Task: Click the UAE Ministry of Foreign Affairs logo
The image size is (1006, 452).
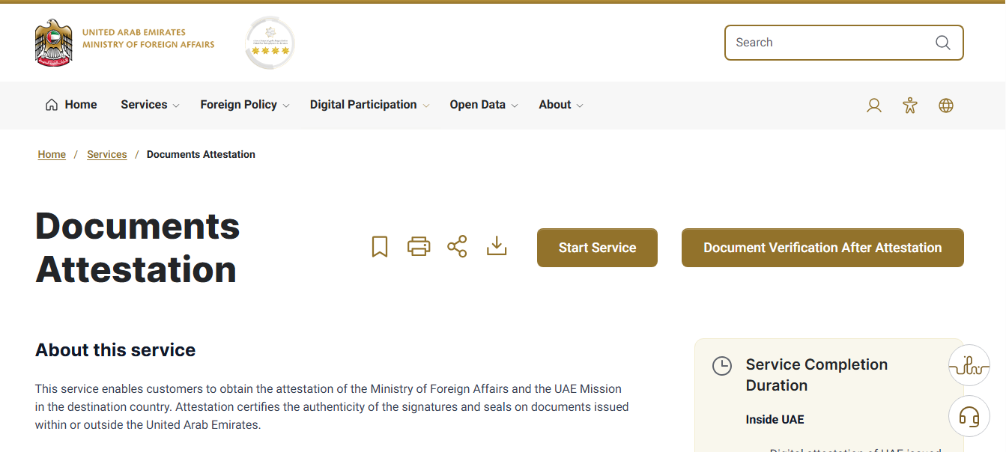Action: point(124,43)
